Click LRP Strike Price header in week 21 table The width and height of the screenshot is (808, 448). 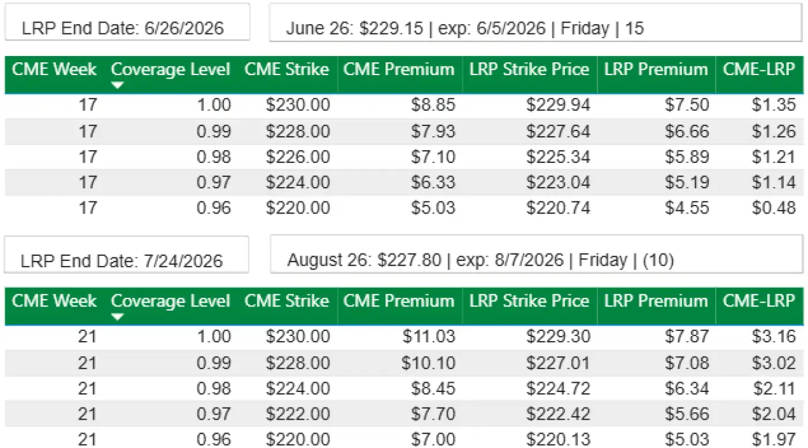(529, 301)
